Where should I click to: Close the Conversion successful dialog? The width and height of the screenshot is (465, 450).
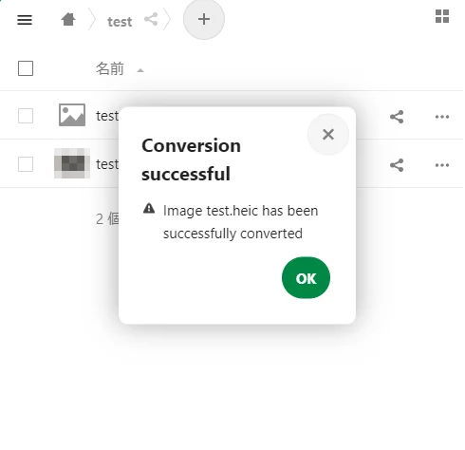(328, 135)
